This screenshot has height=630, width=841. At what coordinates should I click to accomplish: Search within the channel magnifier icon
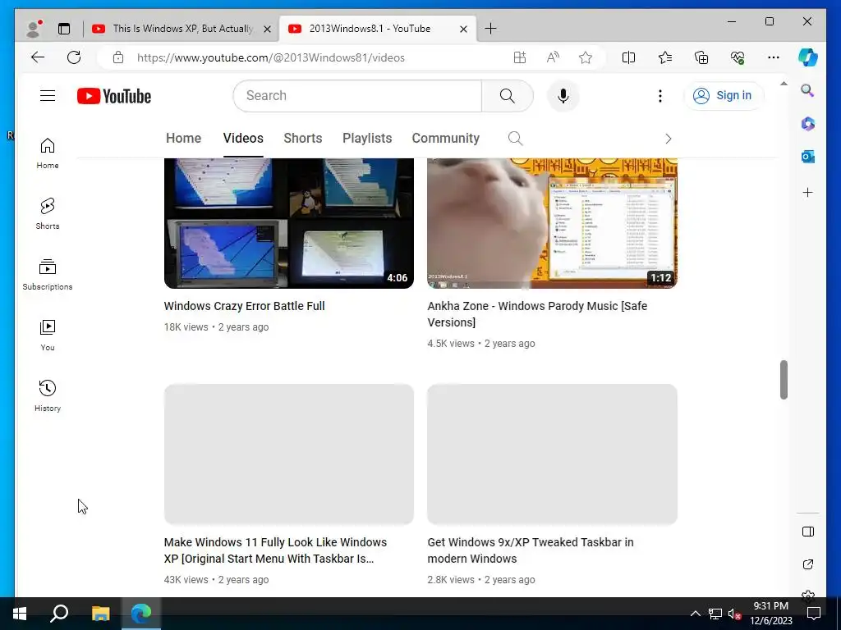pyautogui.click(x=515, y=138)
